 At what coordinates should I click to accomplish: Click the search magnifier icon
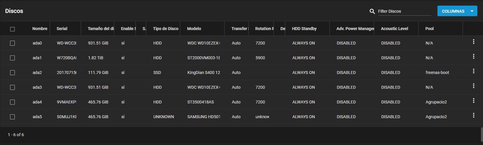[x=372, y=11]
